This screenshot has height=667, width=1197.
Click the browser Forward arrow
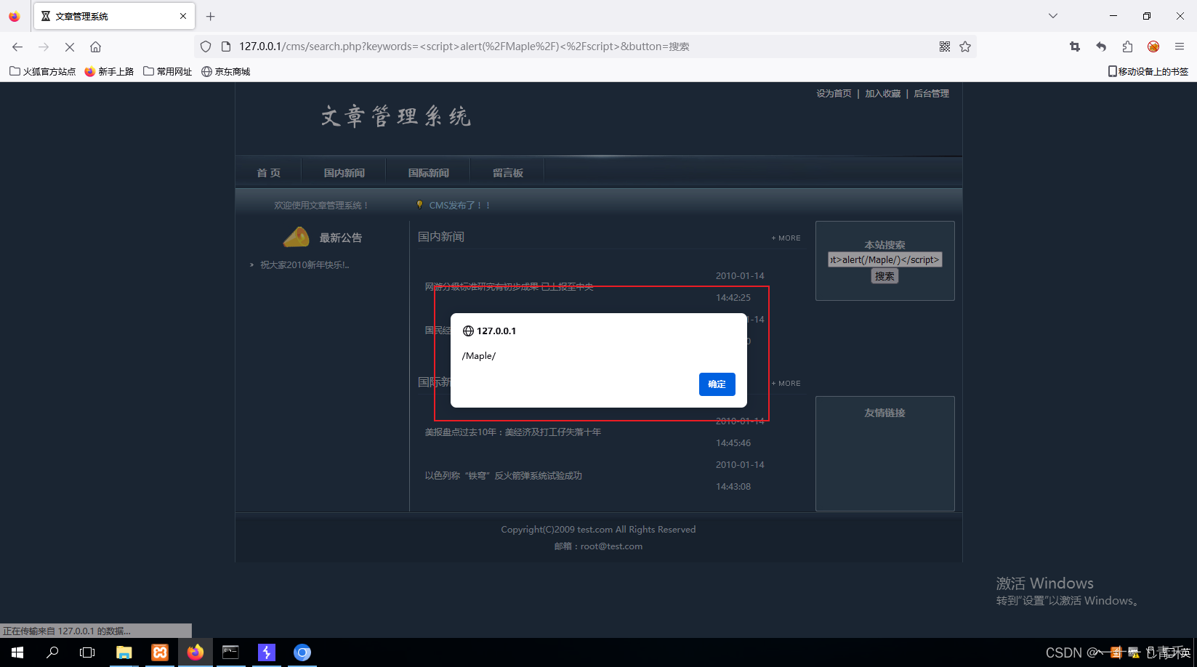point(44,47)
